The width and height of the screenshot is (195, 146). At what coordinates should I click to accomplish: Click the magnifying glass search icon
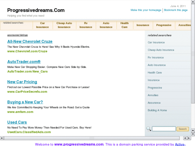click(x=149, y=129)
